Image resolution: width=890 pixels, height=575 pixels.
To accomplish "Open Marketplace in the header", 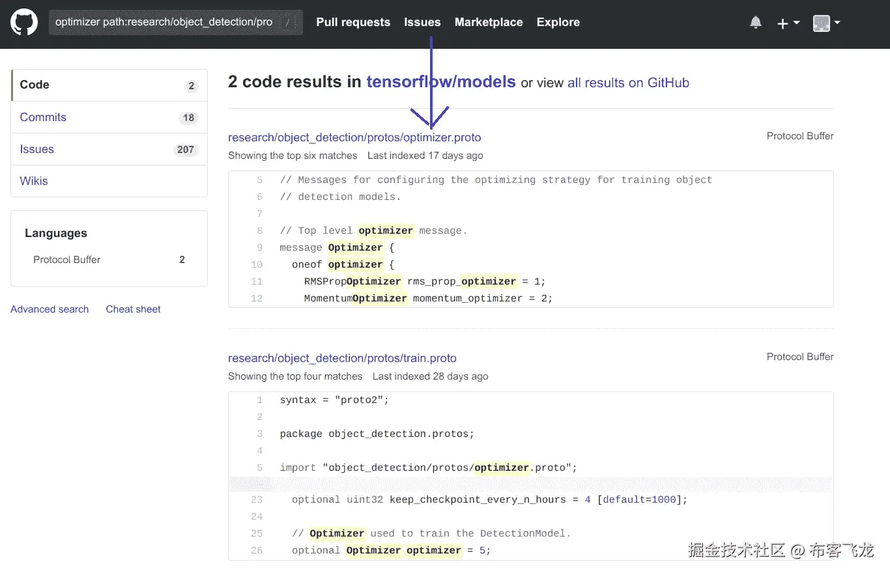I will [489, 22].
